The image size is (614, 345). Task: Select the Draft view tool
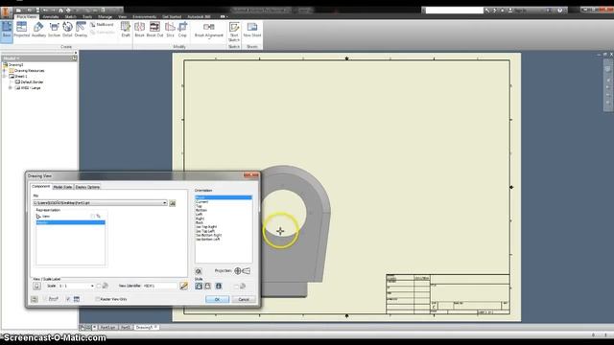(126, 30)
